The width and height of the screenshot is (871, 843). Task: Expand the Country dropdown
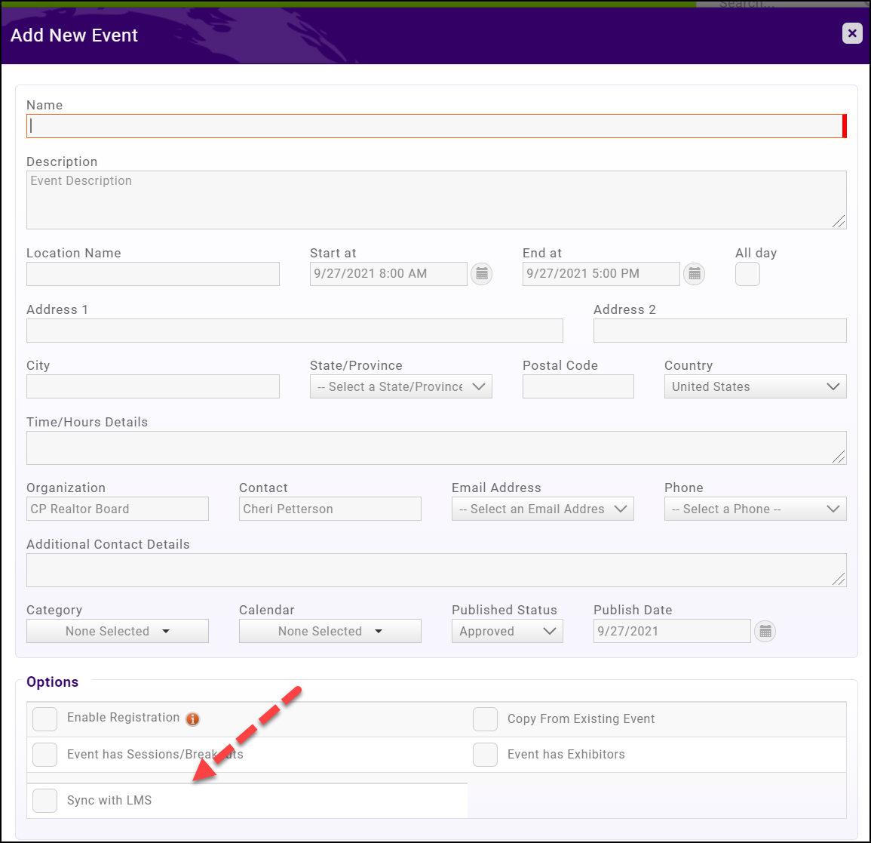tap(755, 386)
